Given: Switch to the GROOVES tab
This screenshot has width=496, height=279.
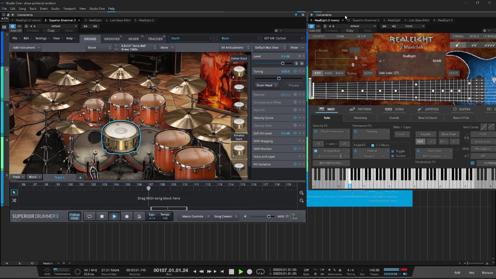Looking at the screenshot, I should pos(112,39).
